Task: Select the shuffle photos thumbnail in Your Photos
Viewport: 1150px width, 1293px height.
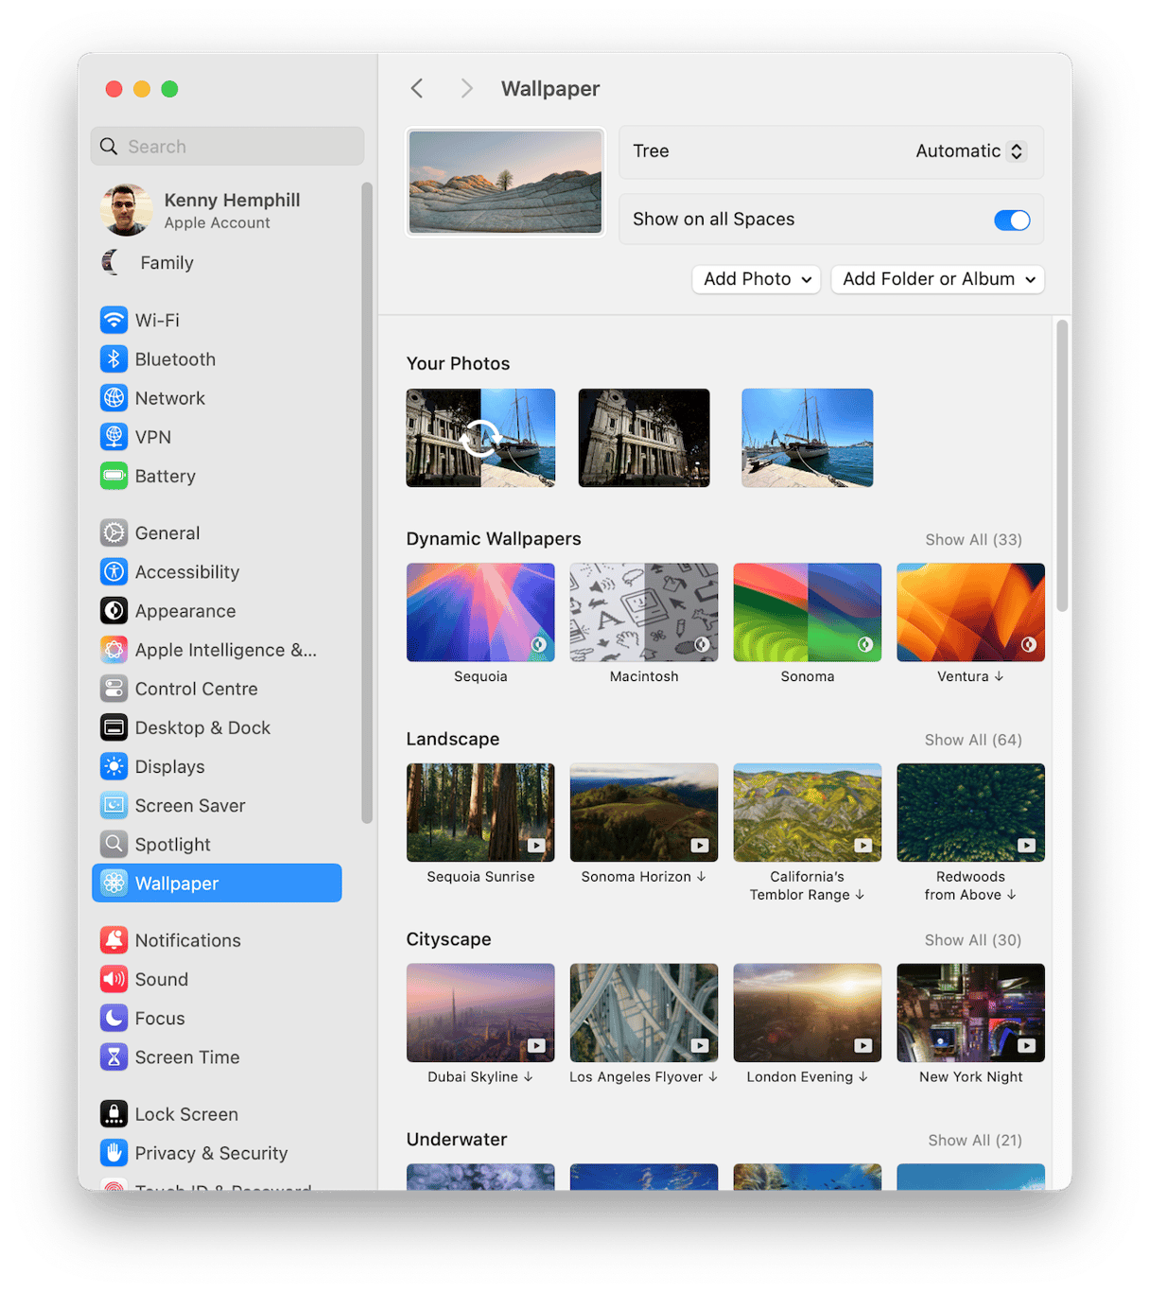Action: coord(480,438)
